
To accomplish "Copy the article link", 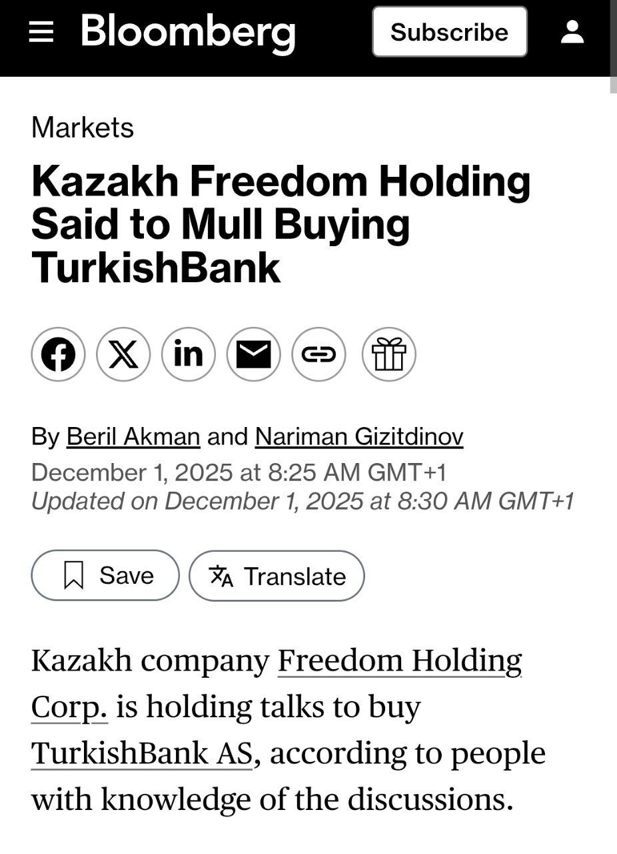I will (x=320, y=355).
